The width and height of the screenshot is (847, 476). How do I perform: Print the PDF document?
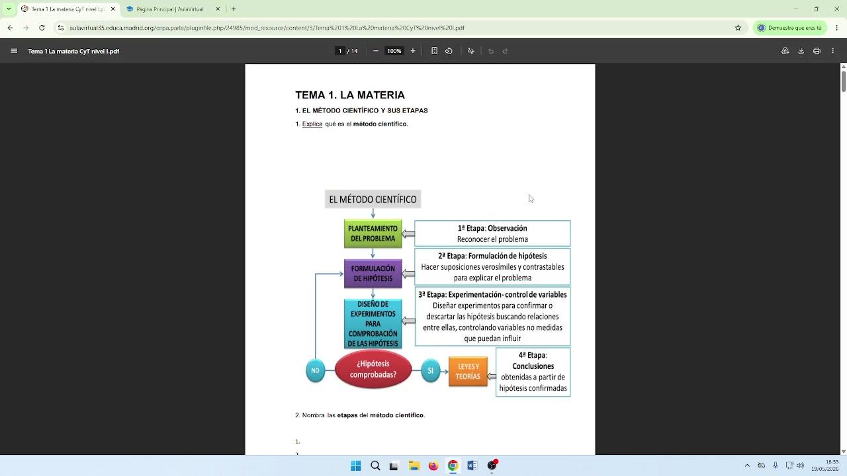coord(817,51)
